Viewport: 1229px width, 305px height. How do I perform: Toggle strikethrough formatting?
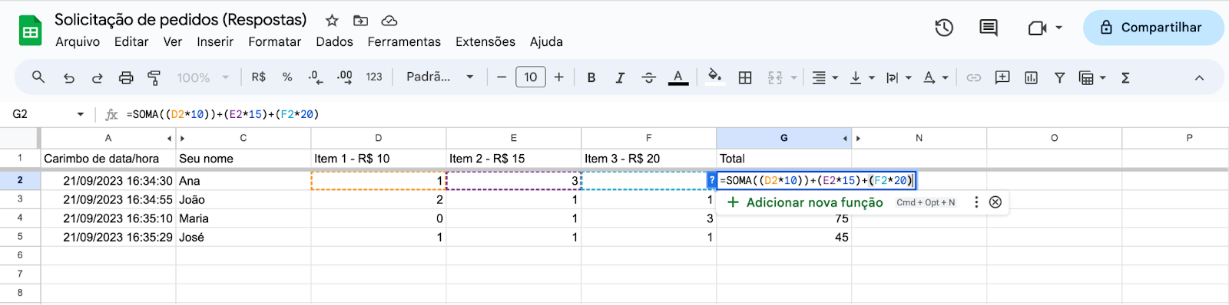pos(649,77)
